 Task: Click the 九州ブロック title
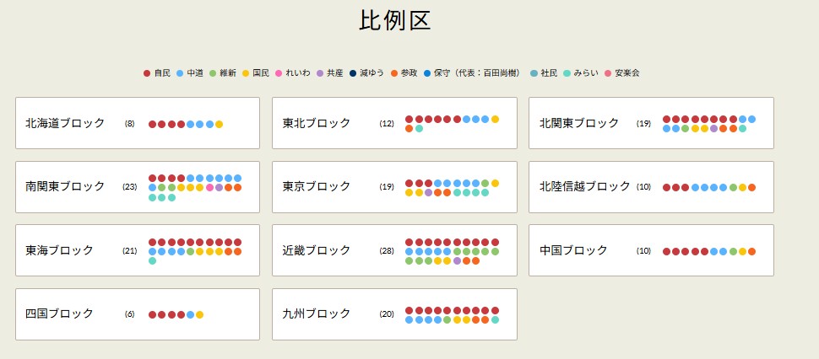(317, 313)
